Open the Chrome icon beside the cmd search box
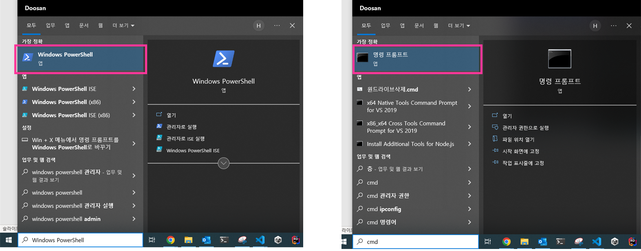641x251 pixels. pos(506,242)
